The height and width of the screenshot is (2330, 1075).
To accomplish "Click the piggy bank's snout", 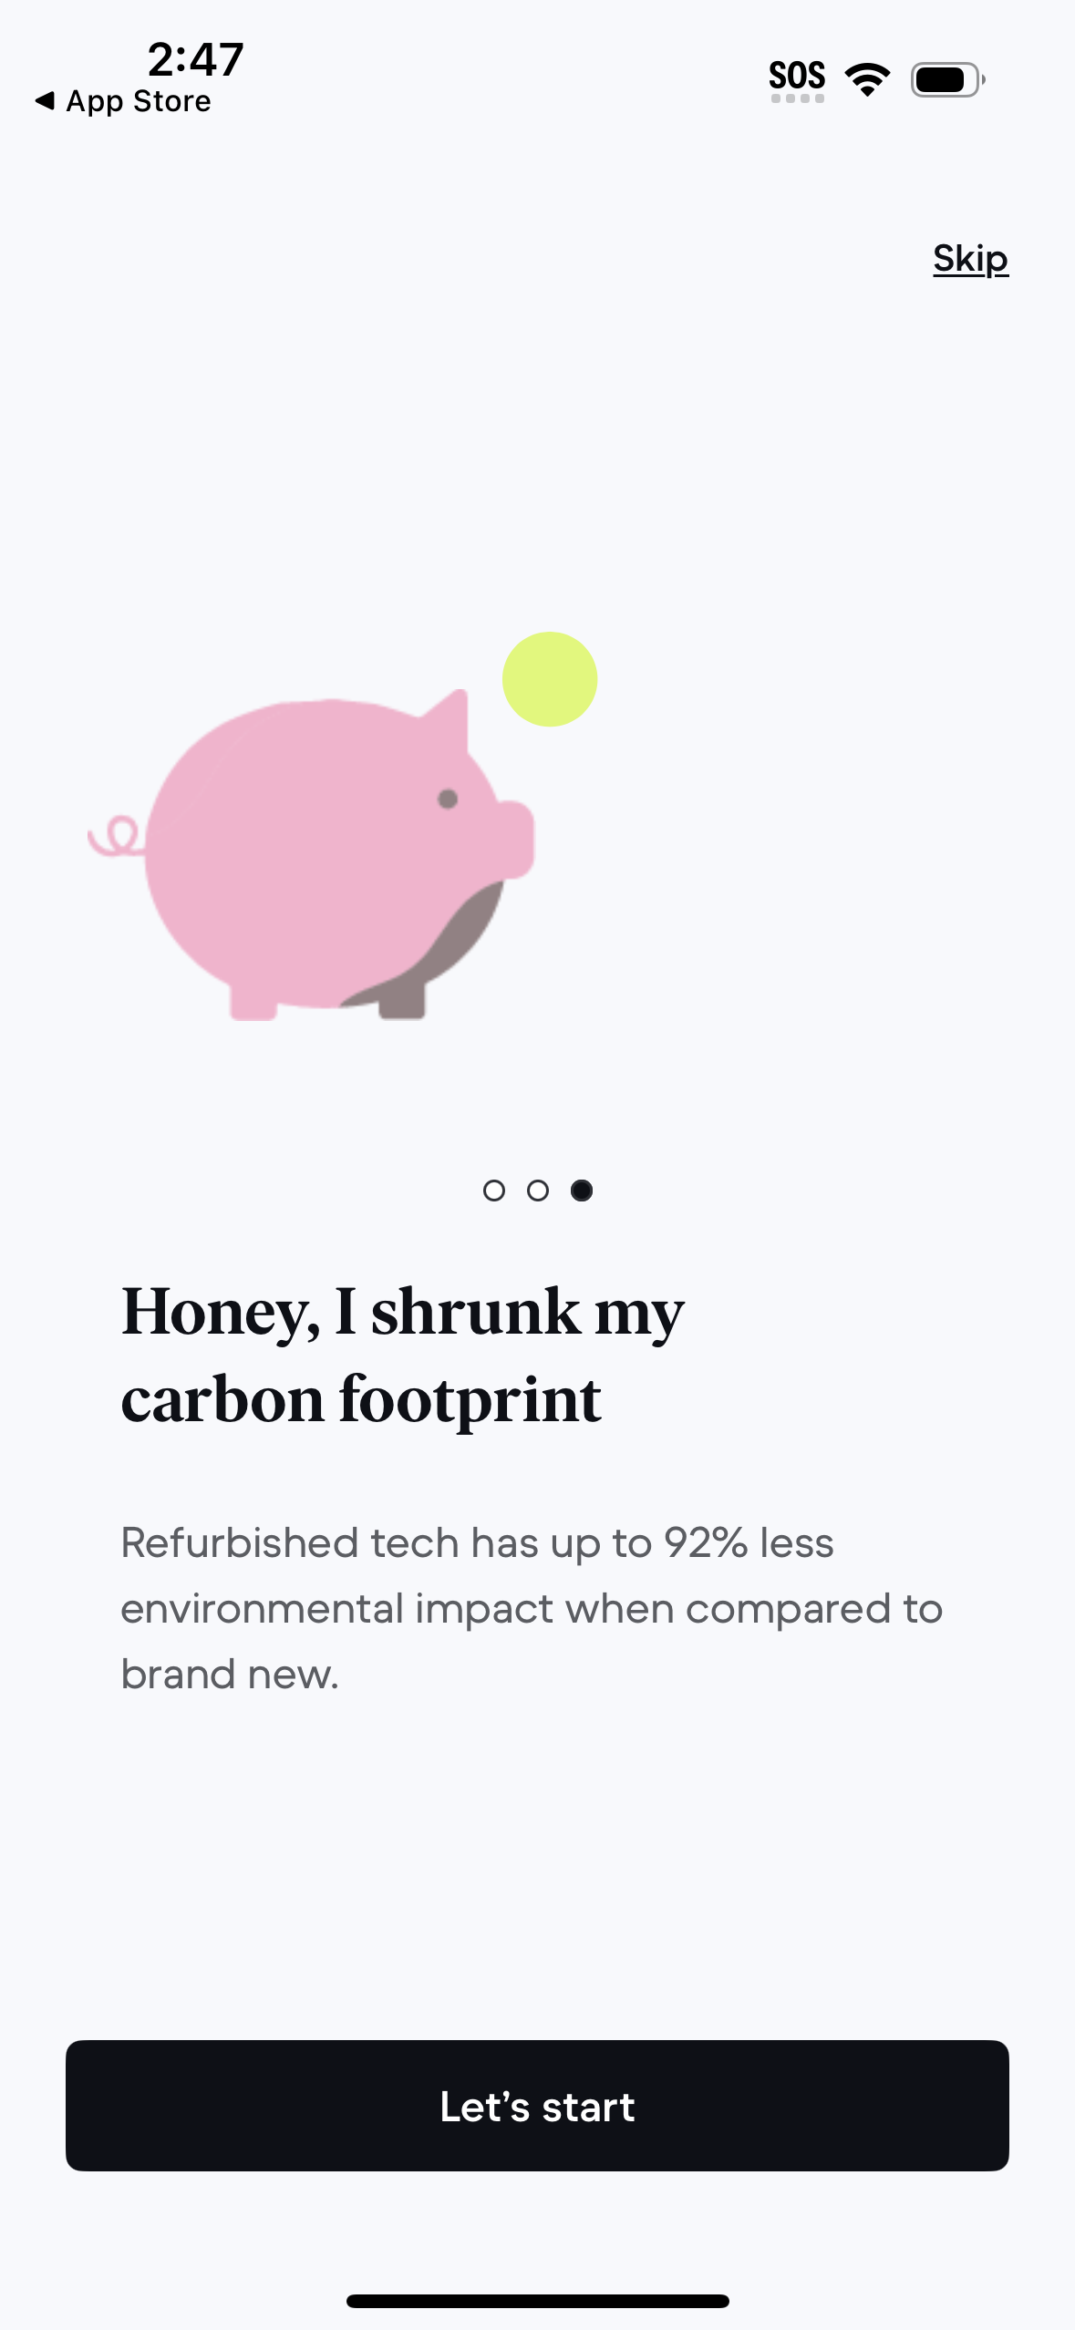I will (514, 839).
